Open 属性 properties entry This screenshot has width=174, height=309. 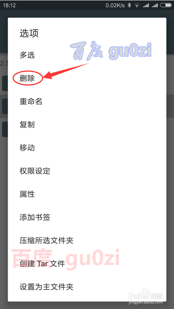[x=87, y=194]
